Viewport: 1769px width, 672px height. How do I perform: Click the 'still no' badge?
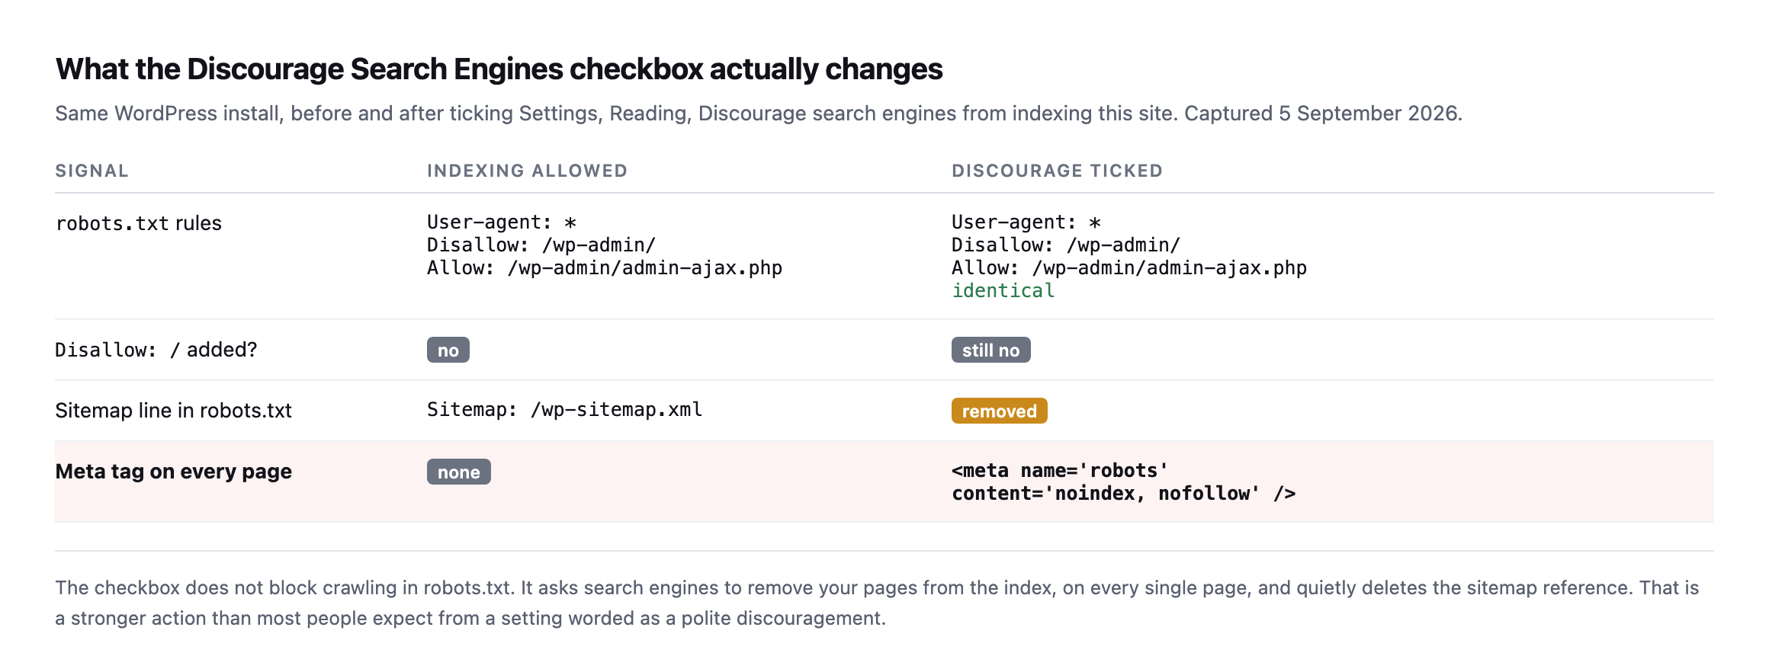pos(990,350)
